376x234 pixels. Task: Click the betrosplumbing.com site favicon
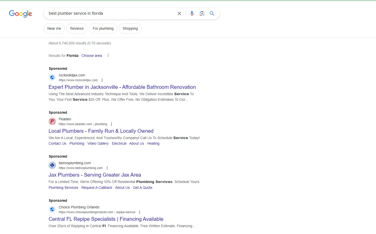click(x=52, y=165)
